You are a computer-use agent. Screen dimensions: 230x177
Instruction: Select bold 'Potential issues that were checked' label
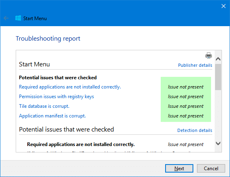(58, 78)
